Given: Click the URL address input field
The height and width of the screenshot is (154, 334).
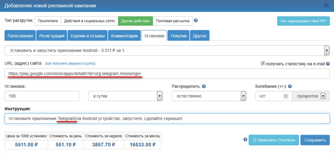Looking at the screenshot, I should (167, 73).
